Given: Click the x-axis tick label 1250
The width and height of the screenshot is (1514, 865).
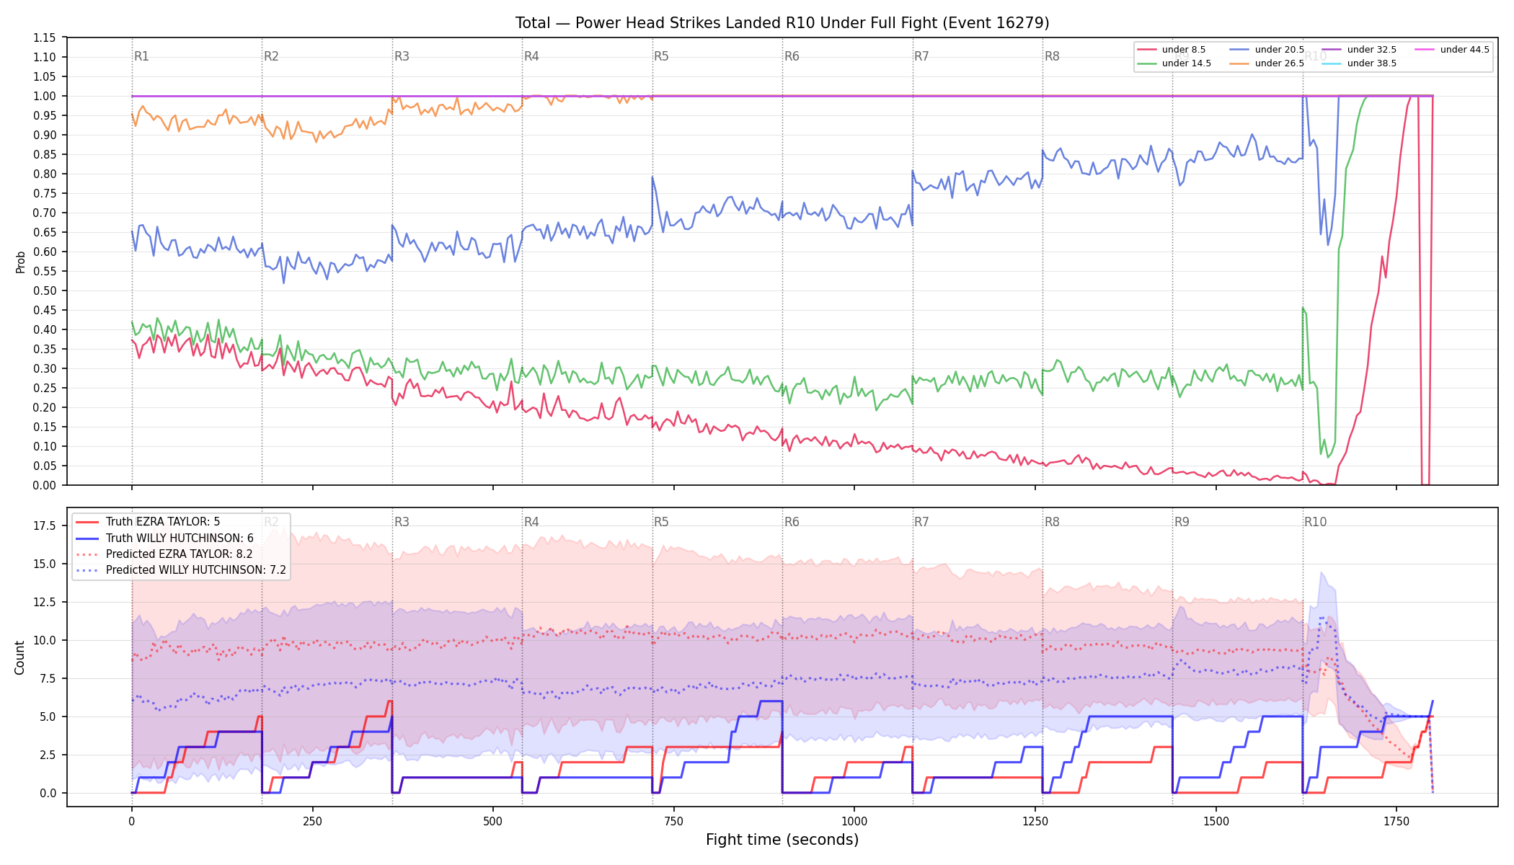Looking at the screenshot, I should click(x=1035, y=821).
